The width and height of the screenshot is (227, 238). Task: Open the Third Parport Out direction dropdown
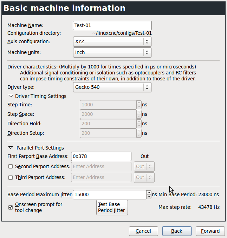[144, 177]
